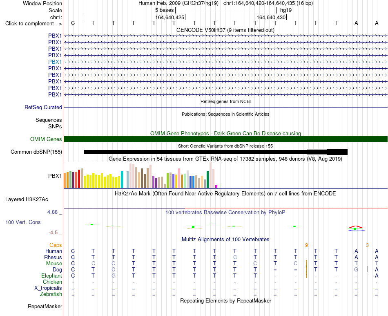Click the orange gap count '9'

306,245
